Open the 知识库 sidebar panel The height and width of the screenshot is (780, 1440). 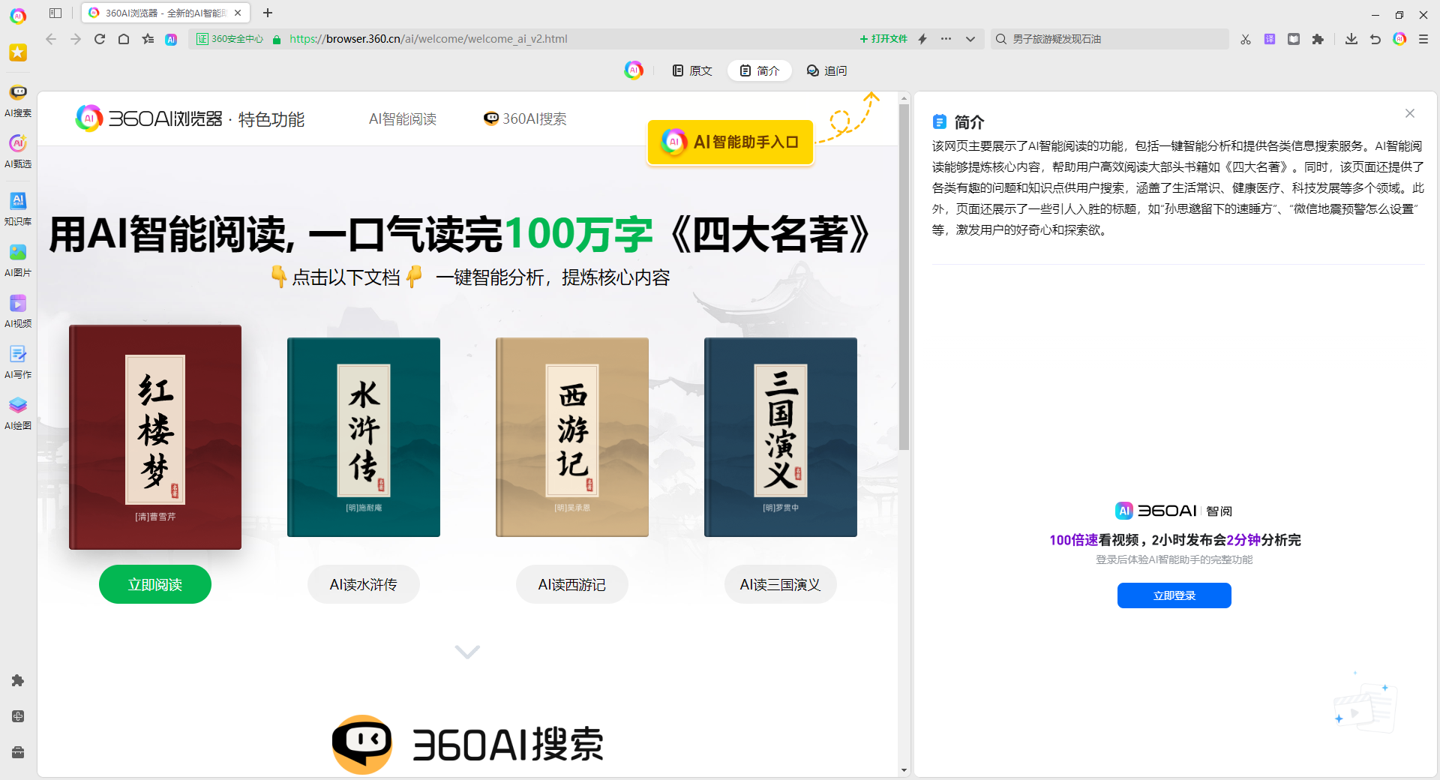17,206
